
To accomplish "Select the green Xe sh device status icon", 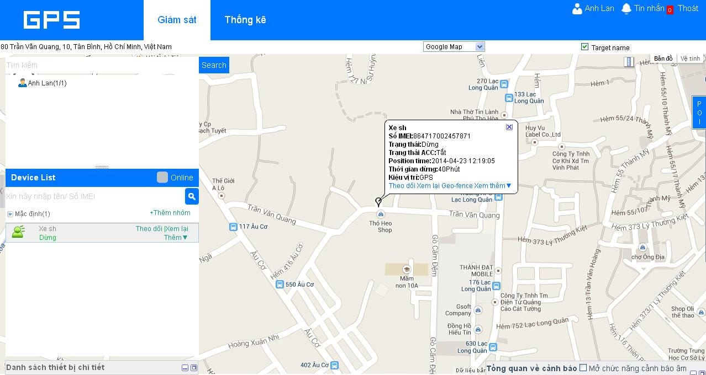I will 18,232.
